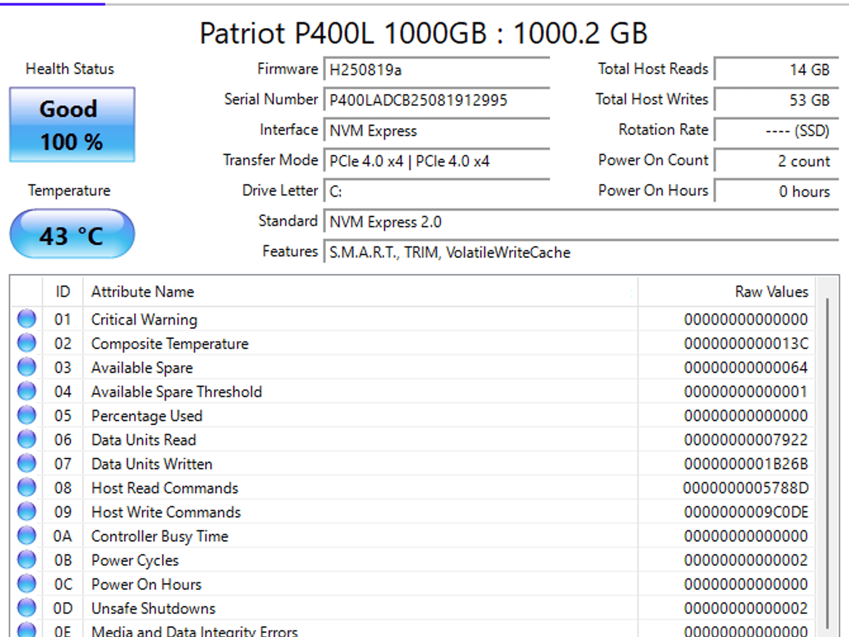Click the Drive Letter field C:

(437, 191)
